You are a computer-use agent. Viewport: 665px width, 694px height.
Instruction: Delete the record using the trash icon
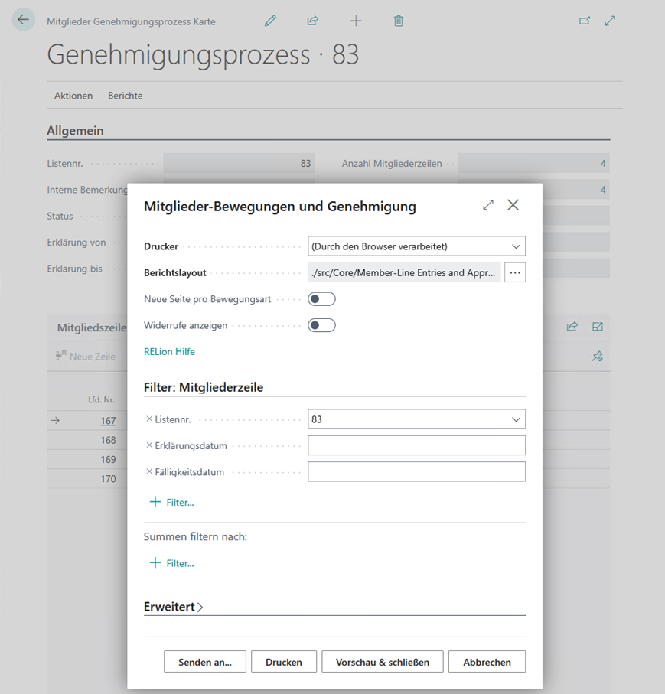pos(399,21)
